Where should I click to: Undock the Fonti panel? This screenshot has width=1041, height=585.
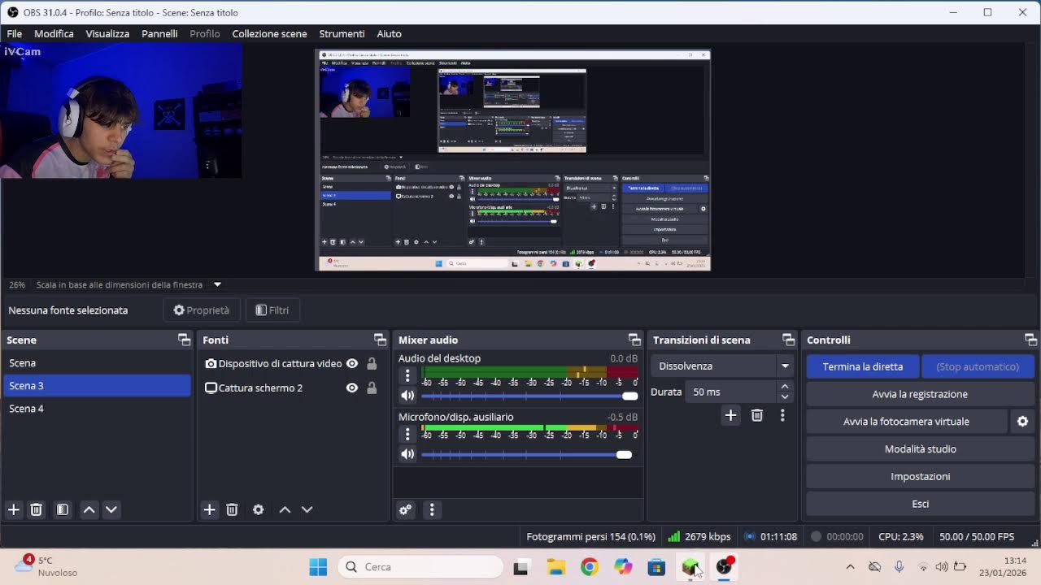[x=380, y=340]
